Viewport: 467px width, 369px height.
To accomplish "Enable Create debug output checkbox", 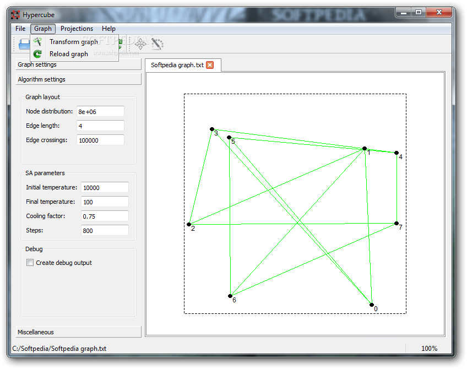I will point(30,262).
